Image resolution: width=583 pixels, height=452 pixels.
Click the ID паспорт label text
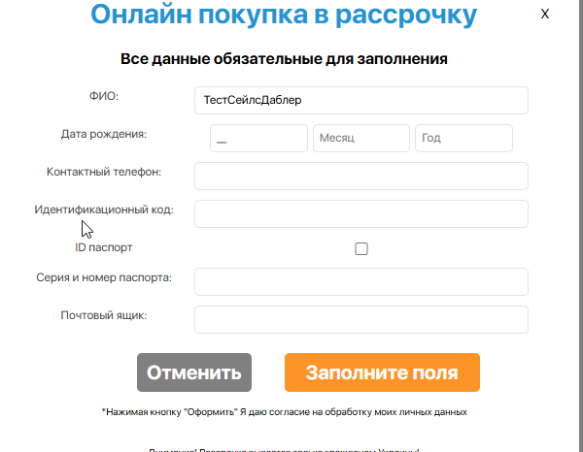(x=104, y=247)
